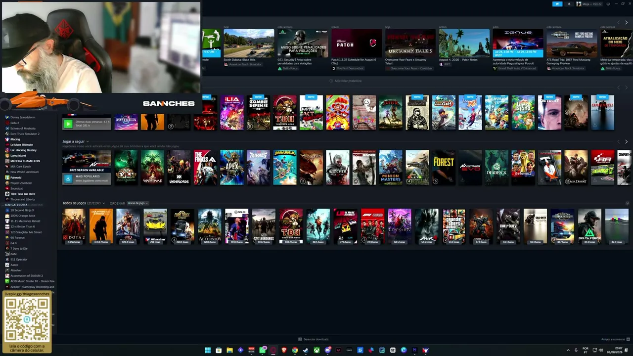Open The Forest cover thumbnail
The image size is (633, 356).
444,168
